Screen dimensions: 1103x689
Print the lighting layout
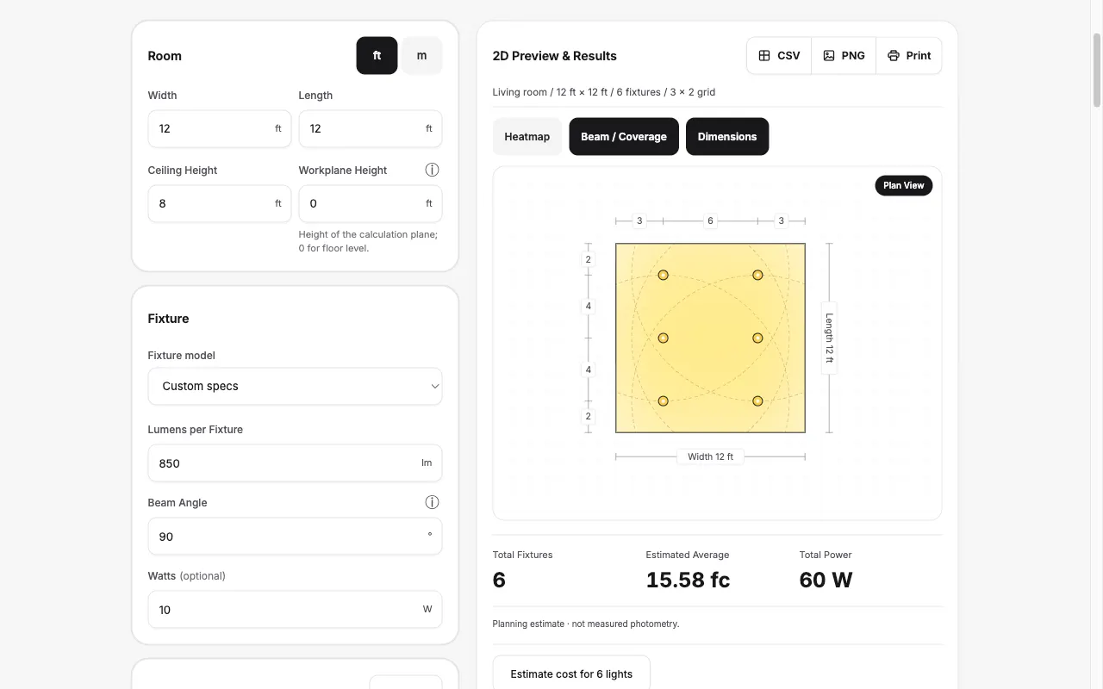coord(909,55)
